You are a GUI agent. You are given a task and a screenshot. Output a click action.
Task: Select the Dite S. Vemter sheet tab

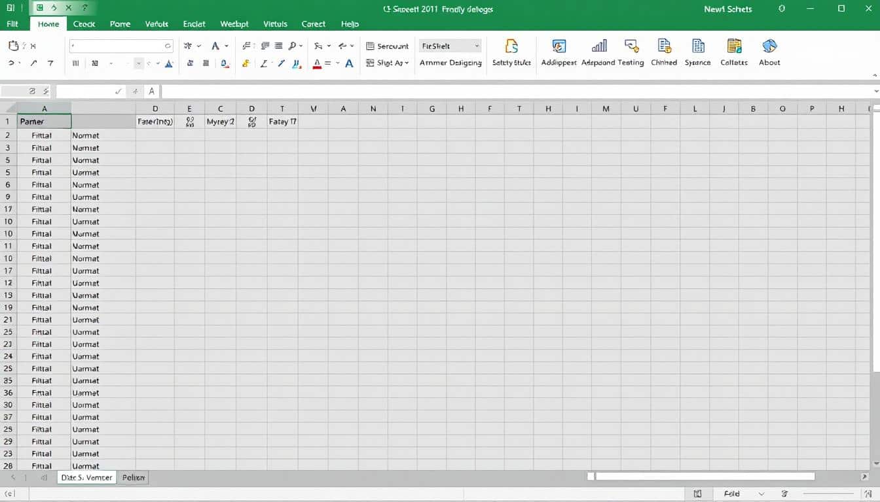coord(86,478)
